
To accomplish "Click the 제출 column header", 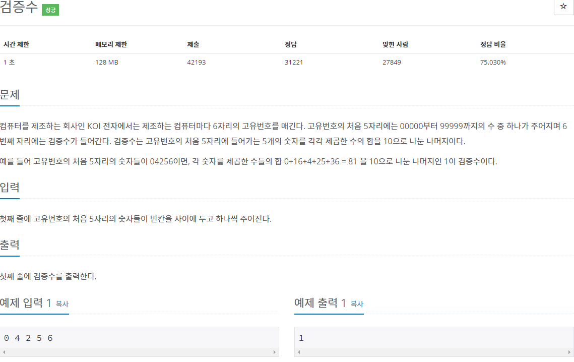I will coord(194,44).
